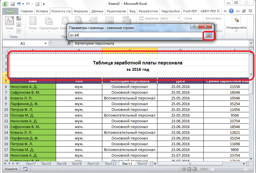Click into the сквозные строки range input field
Screen dimensions: 256x173
(135, 35)
